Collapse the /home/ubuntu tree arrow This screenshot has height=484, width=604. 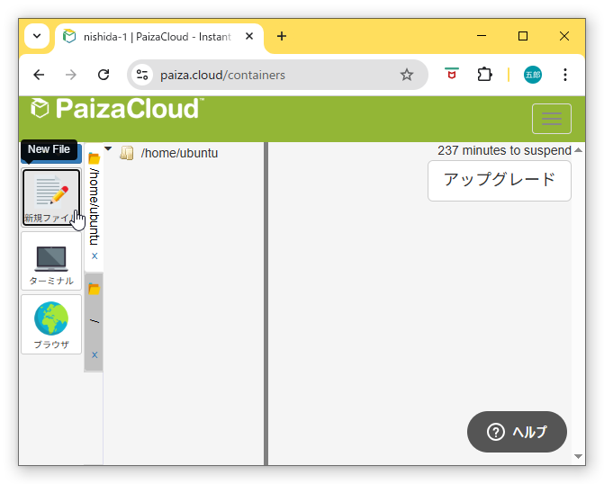click(x=108, y=148)
